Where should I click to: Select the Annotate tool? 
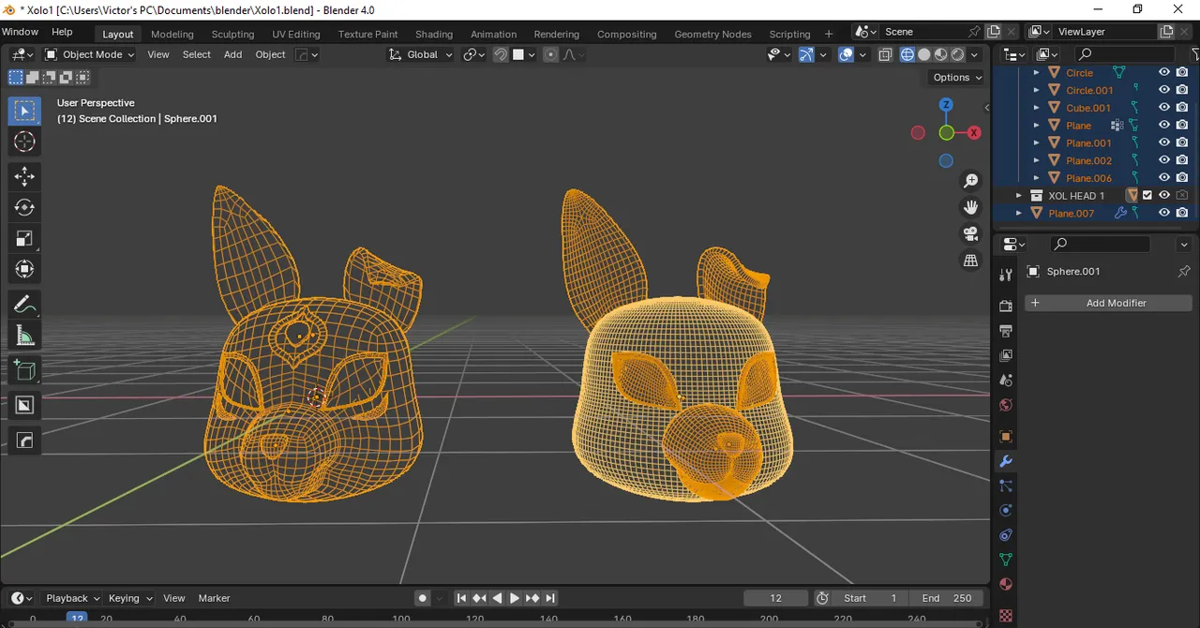pos(24,305)
